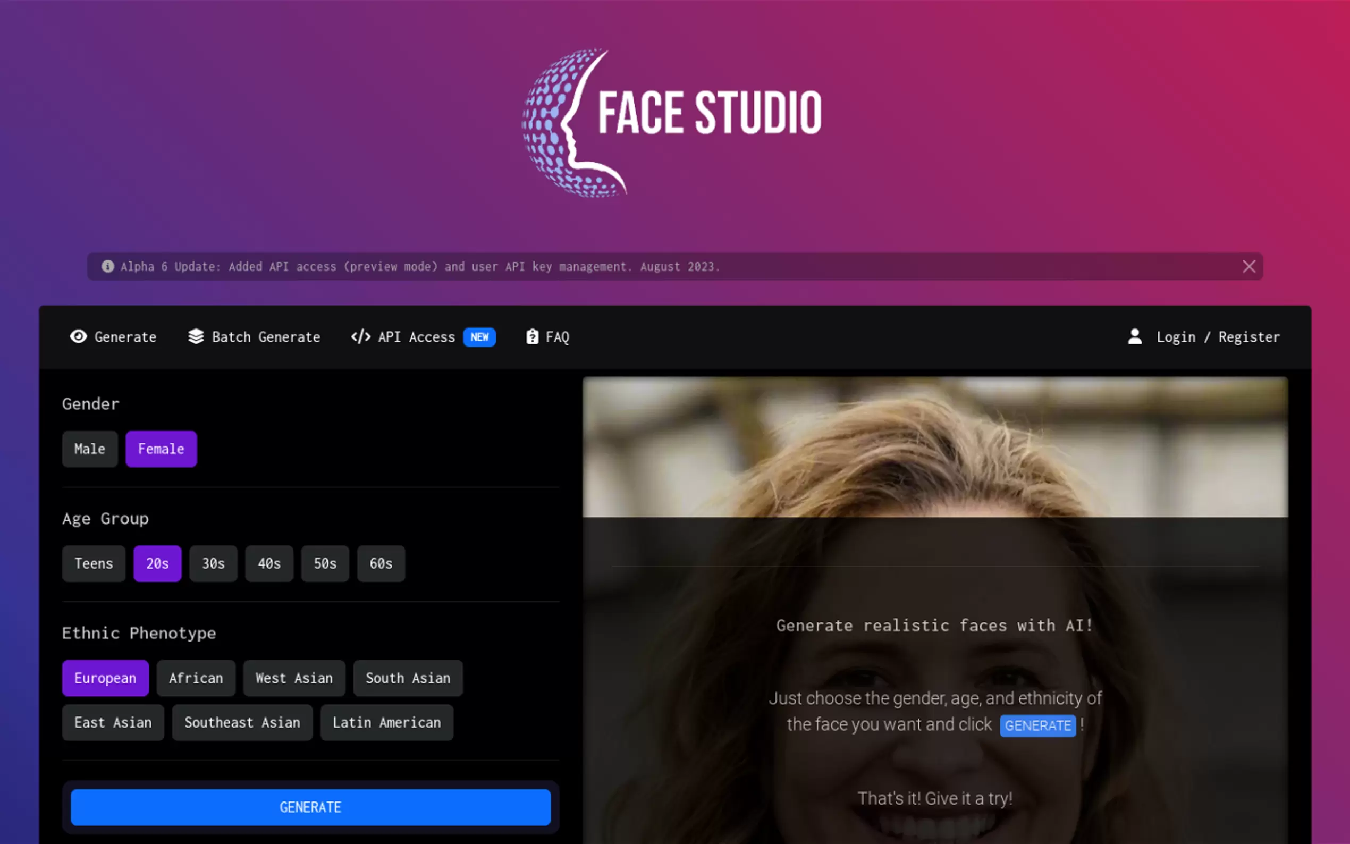The width and height of the screenshot is (1350, 844).
Task: Dismiss the Alpha 6 Update notification
Action: pos(1248,267)
